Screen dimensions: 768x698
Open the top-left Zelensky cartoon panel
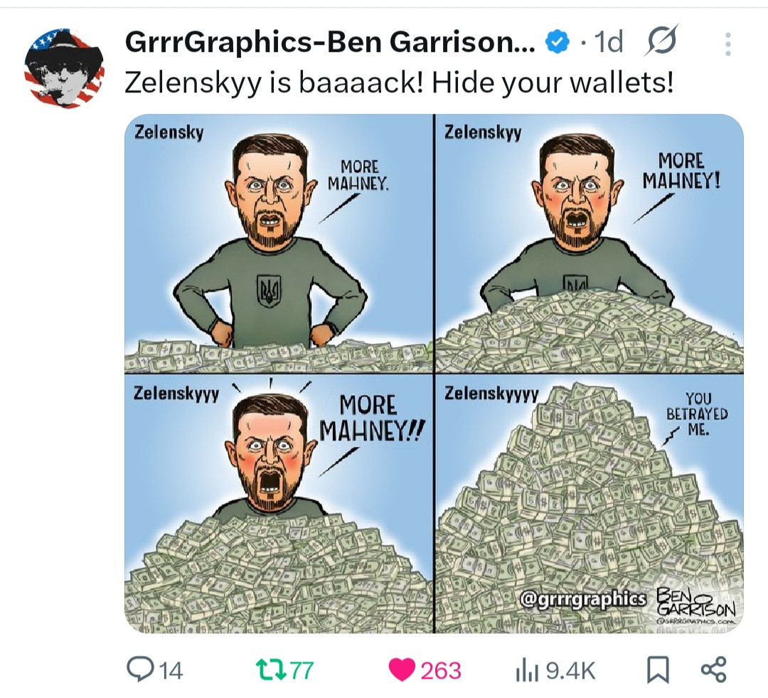(279, 243)
